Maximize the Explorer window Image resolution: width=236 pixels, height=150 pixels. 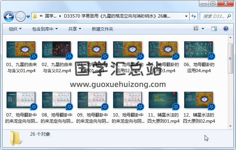(213, 4)
